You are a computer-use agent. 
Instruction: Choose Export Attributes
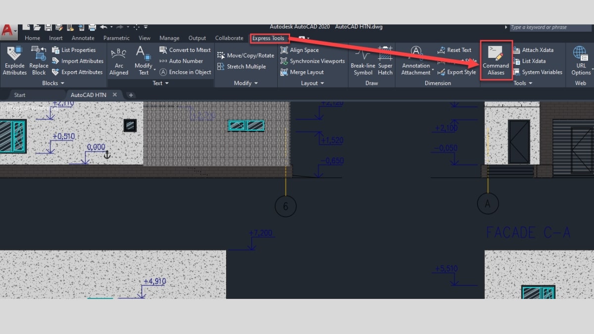(77, 72)
